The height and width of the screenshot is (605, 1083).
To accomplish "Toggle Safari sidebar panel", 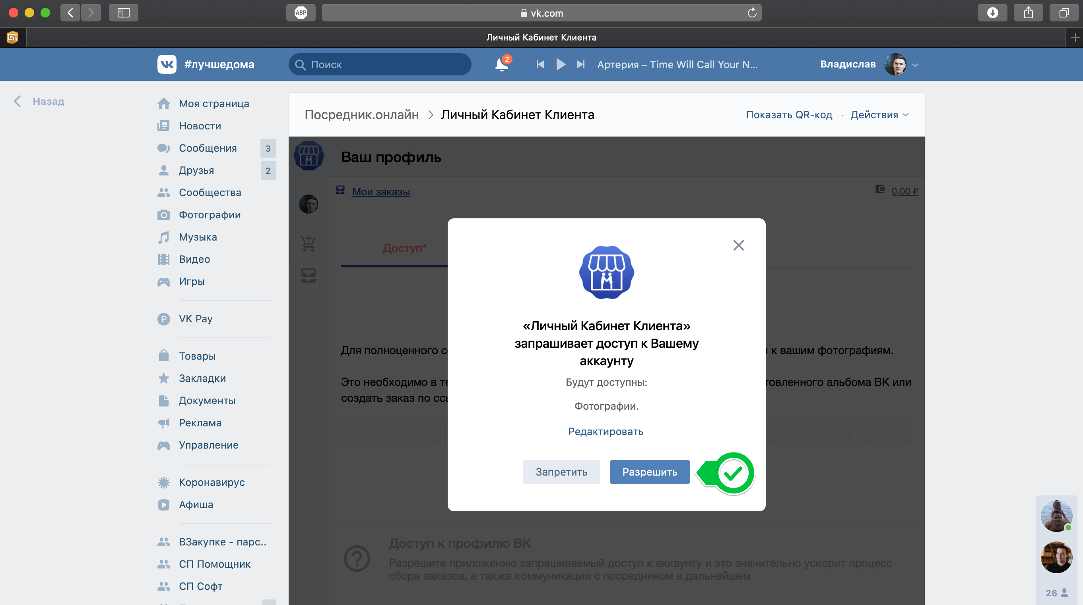I will click(123, 13).
